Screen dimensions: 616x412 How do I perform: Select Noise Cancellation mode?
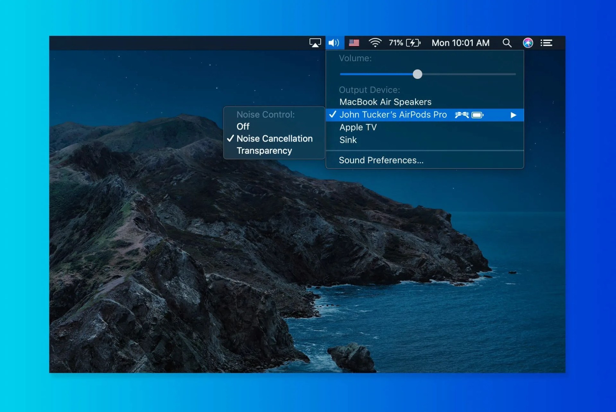tap(274, 139)
